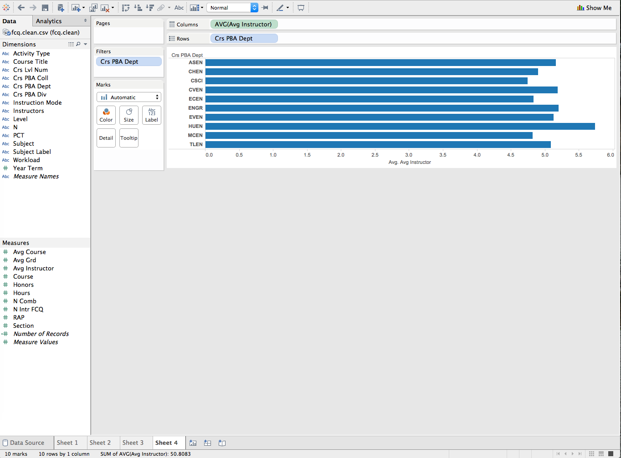Click the highlight pen icon
Screen dimensions: 621x458
280,8
